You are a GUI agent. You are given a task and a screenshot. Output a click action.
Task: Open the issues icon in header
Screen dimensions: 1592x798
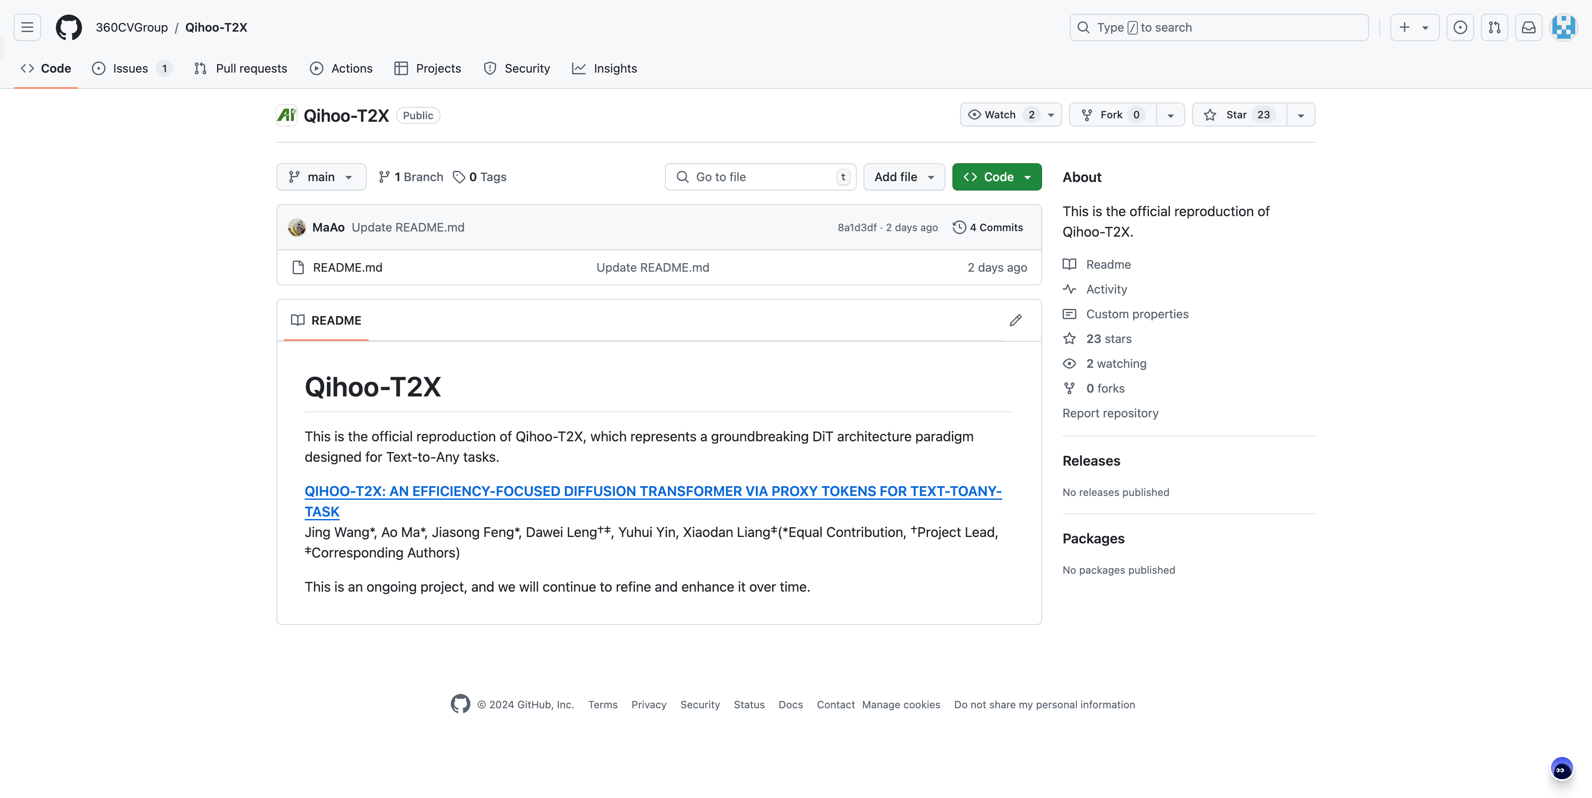tap(1460, 27)
